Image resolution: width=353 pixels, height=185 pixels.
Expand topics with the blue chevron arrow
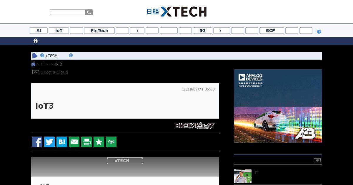tap(319, 32)
